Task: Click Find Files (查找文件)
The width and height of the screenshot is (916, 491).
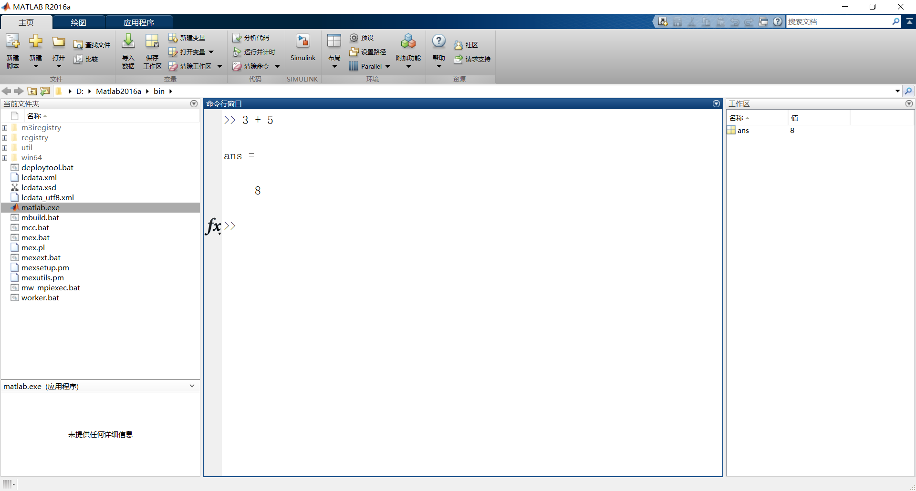Action: point(92,45)
